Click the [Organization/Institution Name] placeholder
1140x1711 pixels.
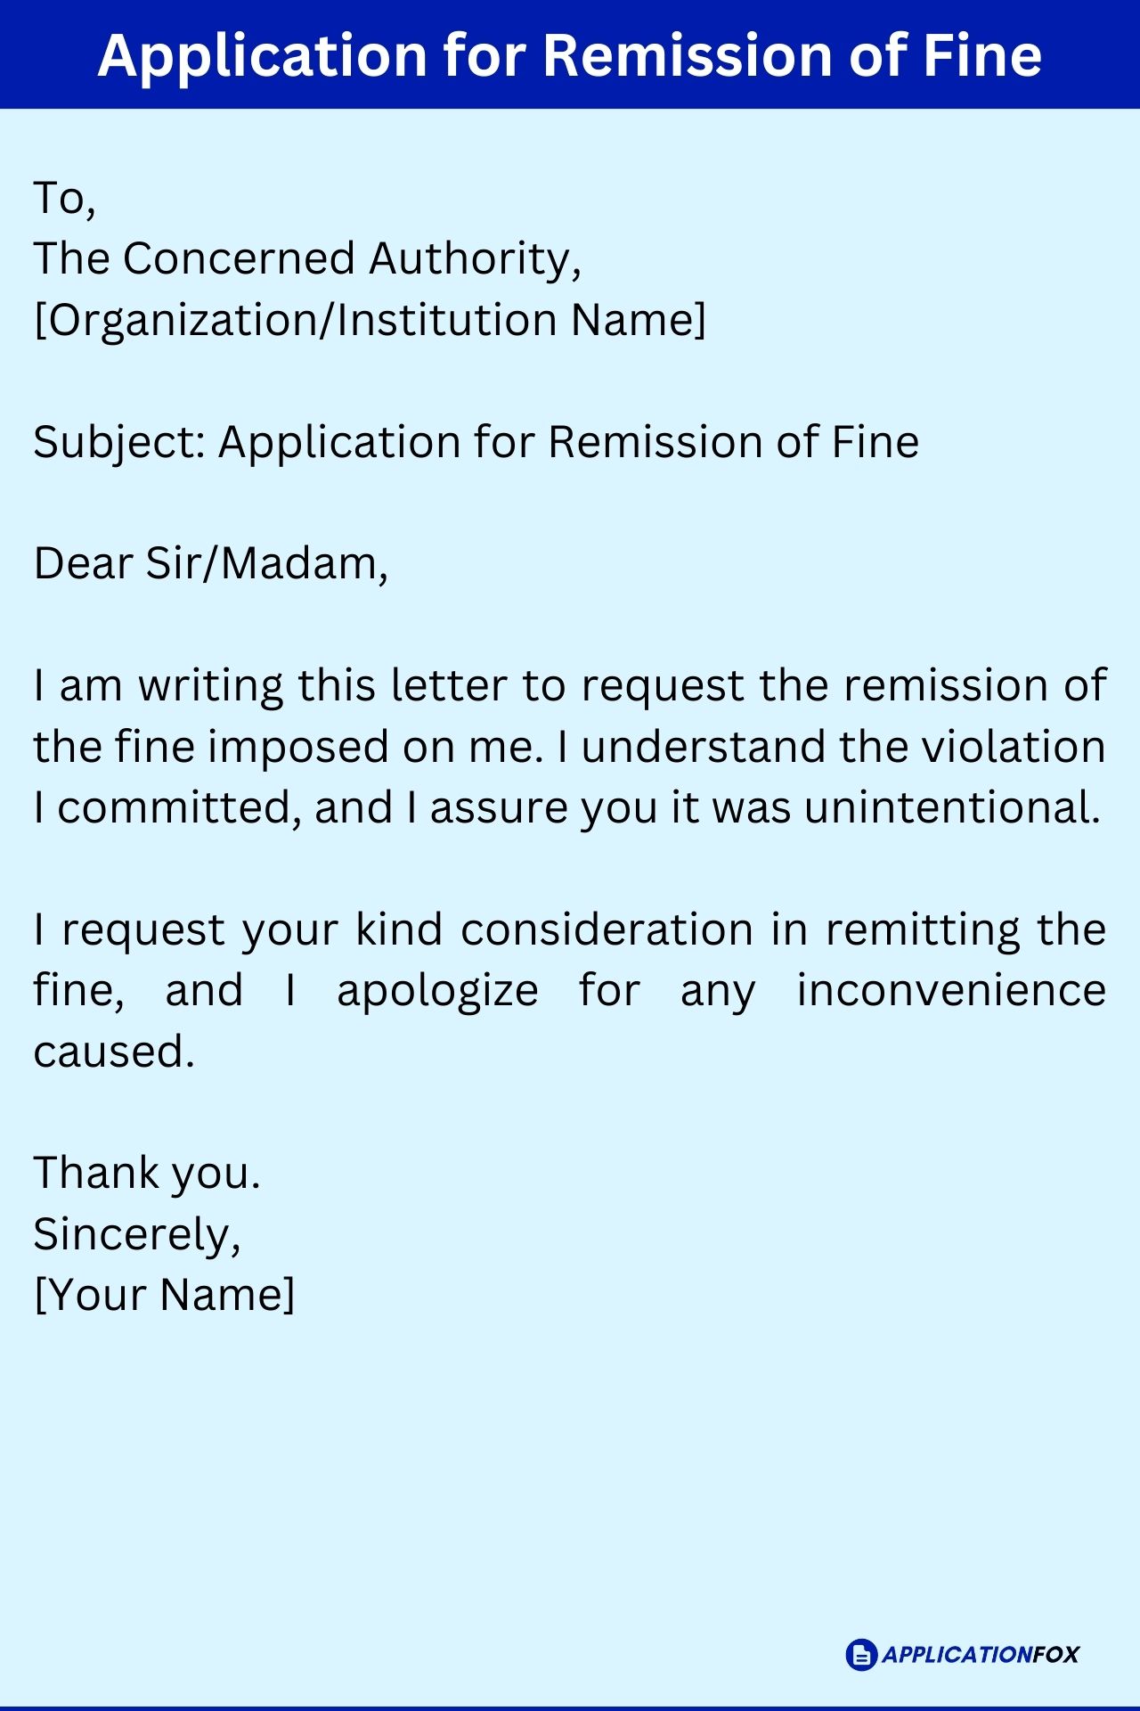pyautogui.click(x=370, y=320)
